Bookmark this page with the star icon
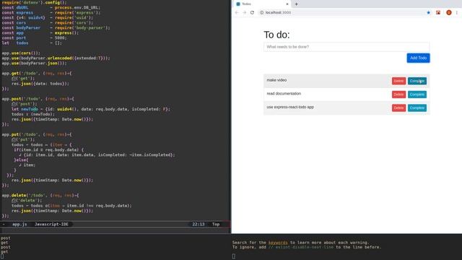This screenshot has height=260, width=462. 429,12
